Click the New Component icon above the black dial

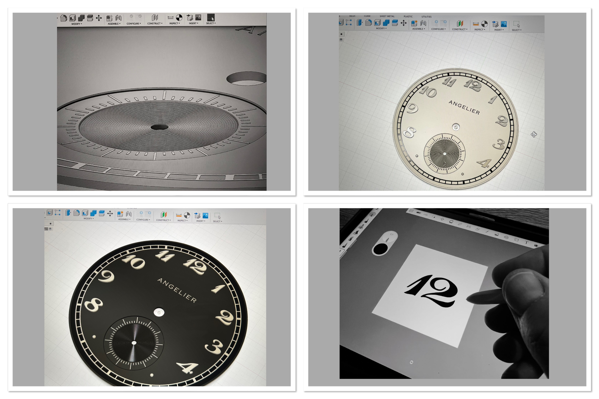click(x=120, y=214)
